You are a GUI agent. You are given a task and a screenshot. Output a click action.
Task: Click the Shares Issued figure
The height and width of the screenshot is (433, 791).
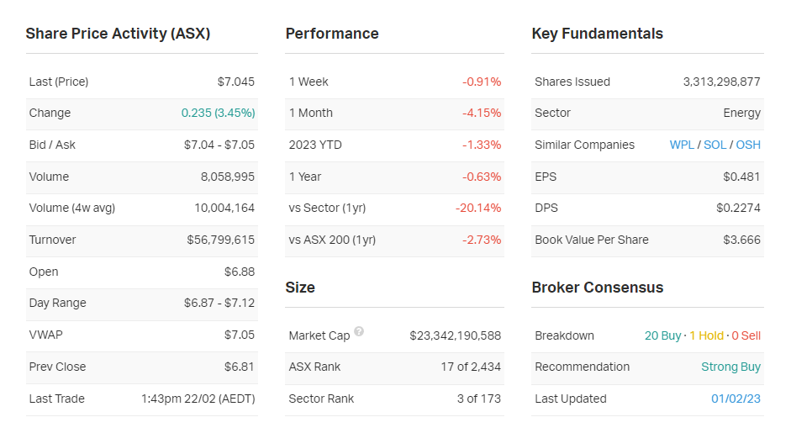721,82
